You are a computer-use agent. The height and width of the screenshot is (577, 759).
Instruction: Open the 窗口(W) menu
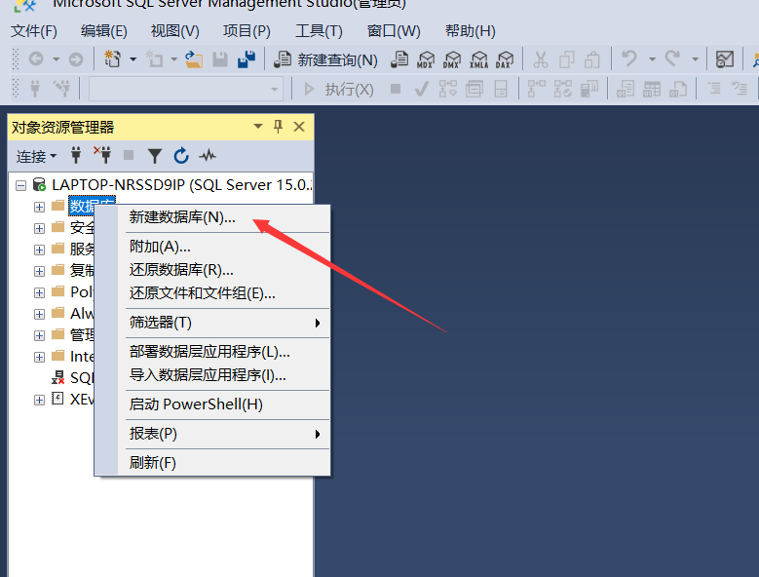(394, 31)
